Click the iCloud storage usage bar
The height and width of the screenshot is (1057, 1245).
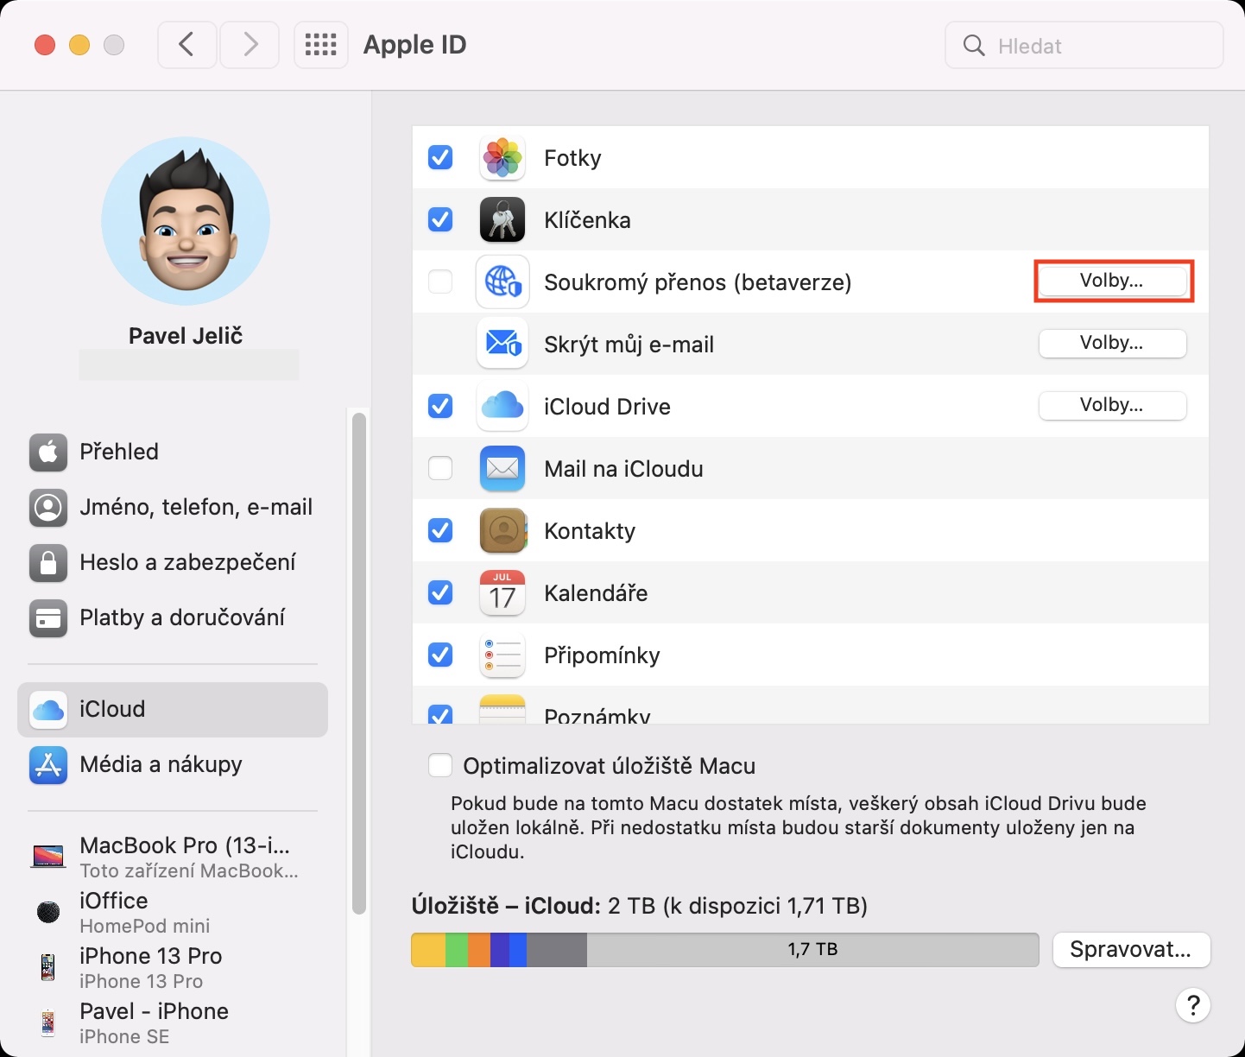click(724, 950)
